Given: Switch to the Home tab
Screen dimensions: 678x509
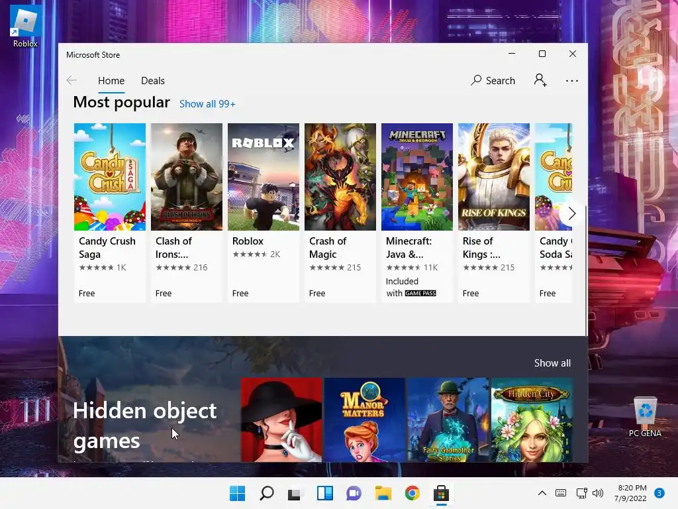Looking at the screenshot, I should click(x=111, y=81).
